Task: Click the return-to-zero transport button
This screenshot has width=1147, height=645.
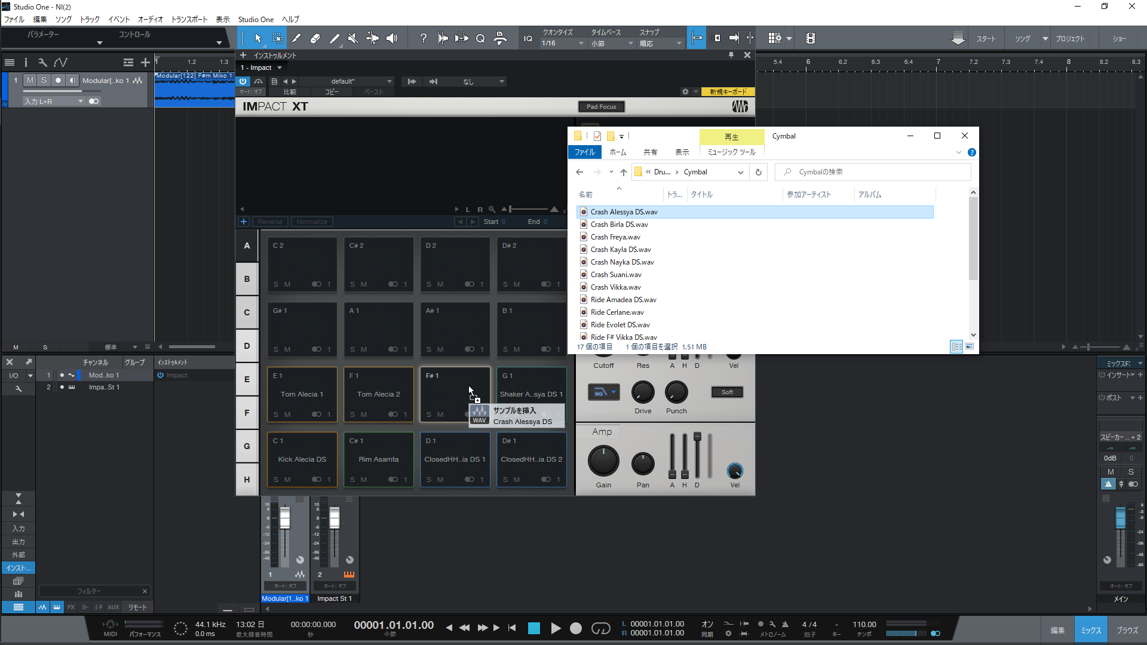Action: [512, 628]
